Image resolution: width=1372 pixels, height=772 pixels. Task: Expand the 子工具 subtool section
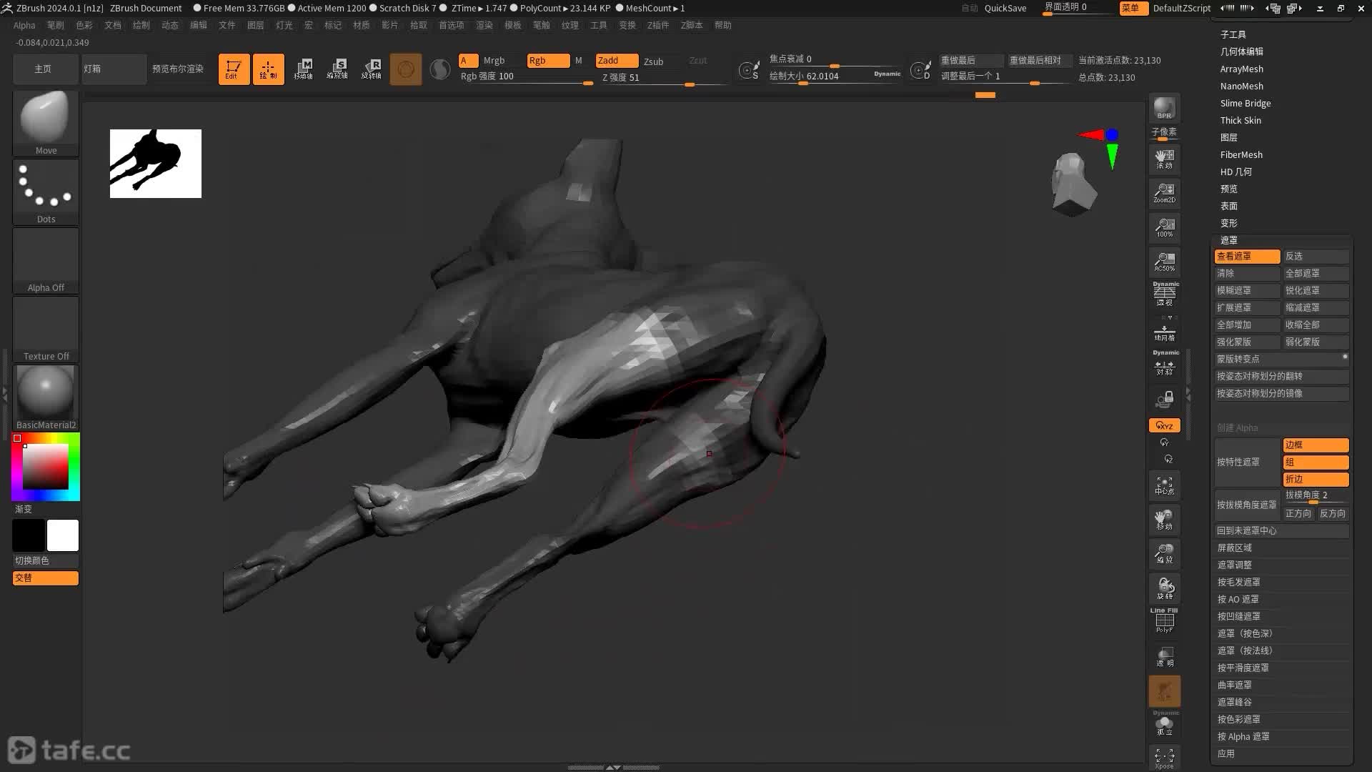point(1233,34)
